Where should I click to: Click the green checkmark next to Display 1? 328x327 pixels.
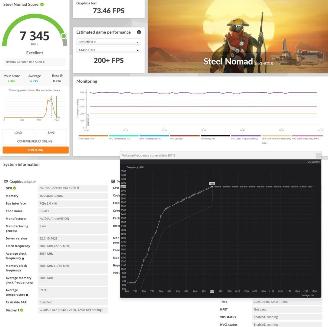(x=22, y=310)
